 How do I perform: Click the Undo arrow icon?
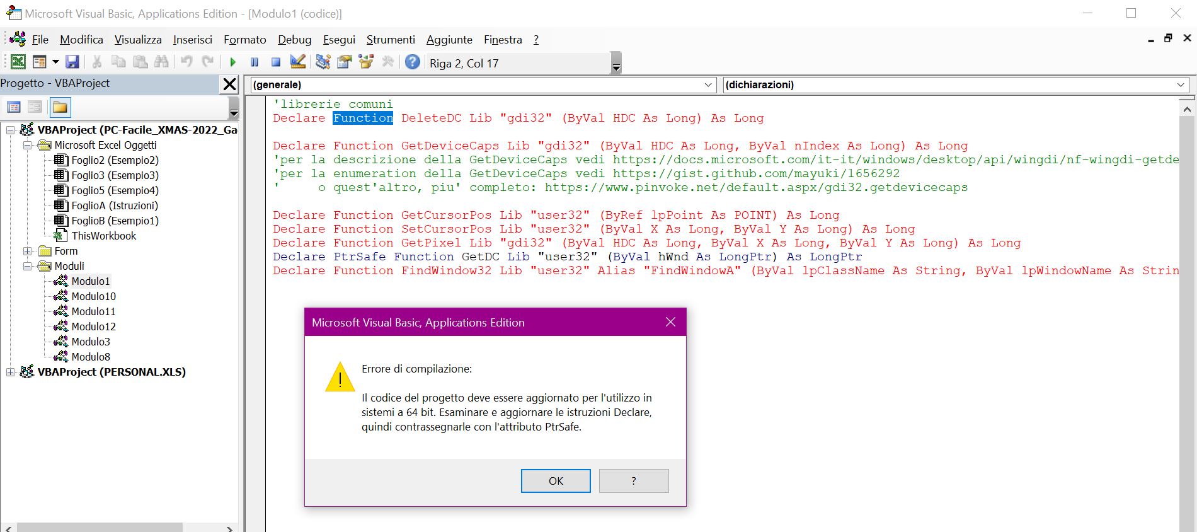coord(186,62)
